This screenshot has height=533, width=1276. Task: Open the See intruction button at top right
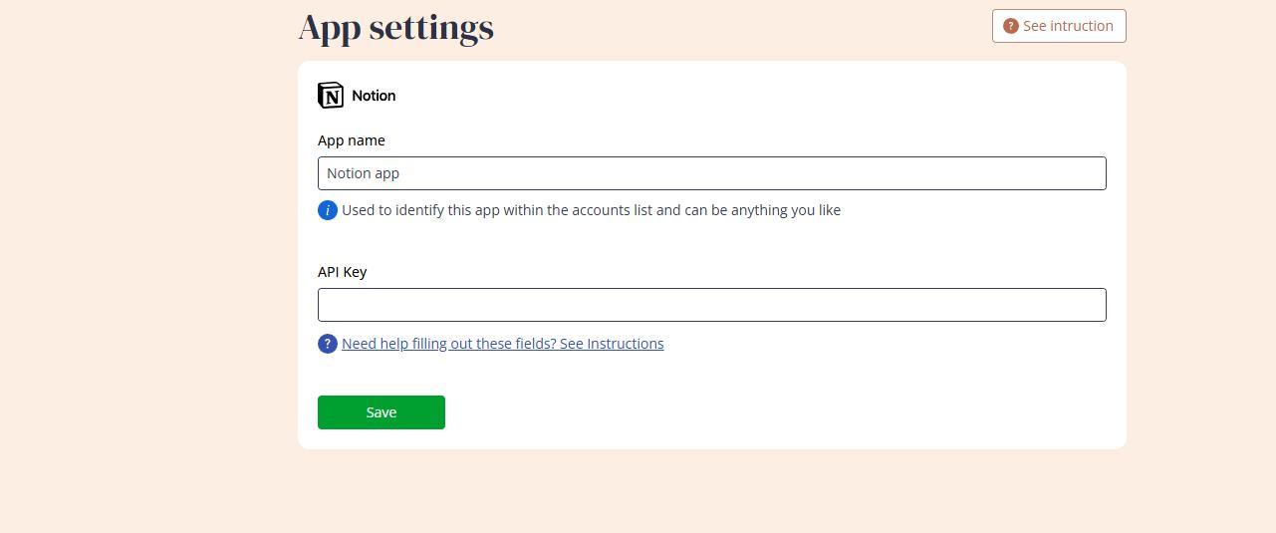tap(1059, 26)
